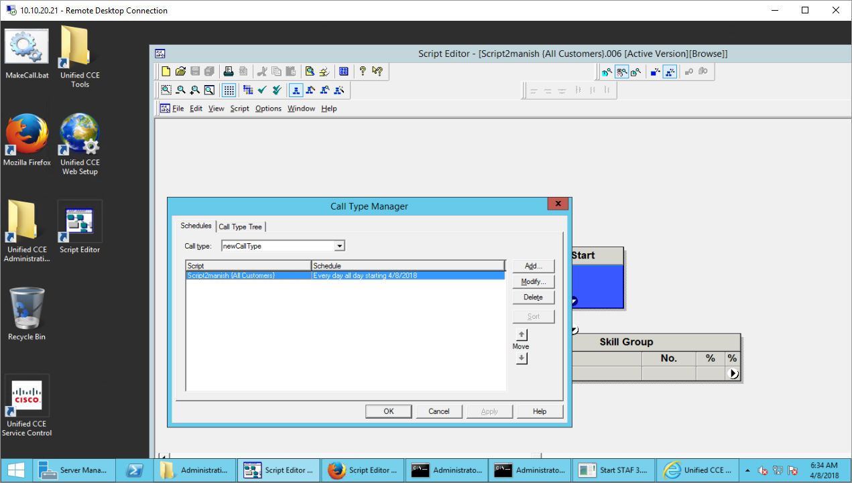
Task: Close the Call Type Manager dialog
Action: tap(558, 204)
